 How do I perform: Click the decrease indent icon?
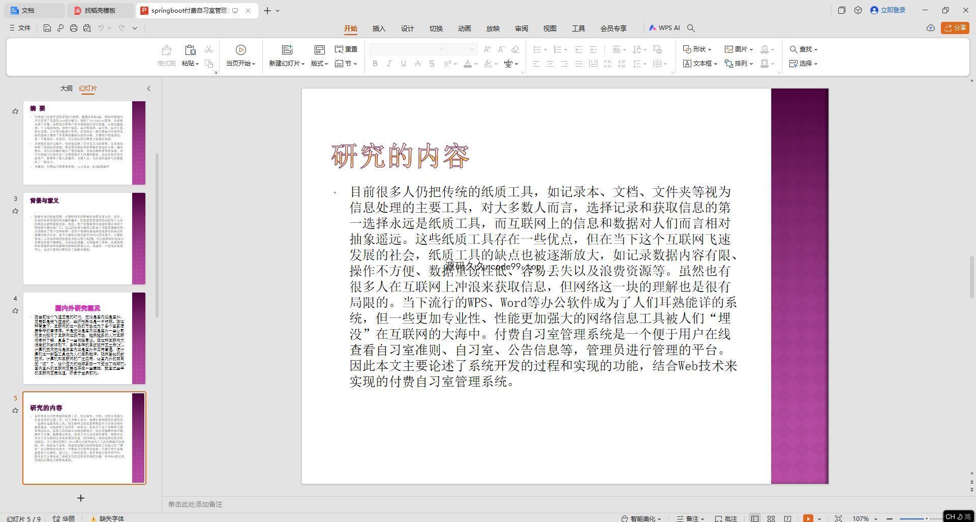click(578, 49)
